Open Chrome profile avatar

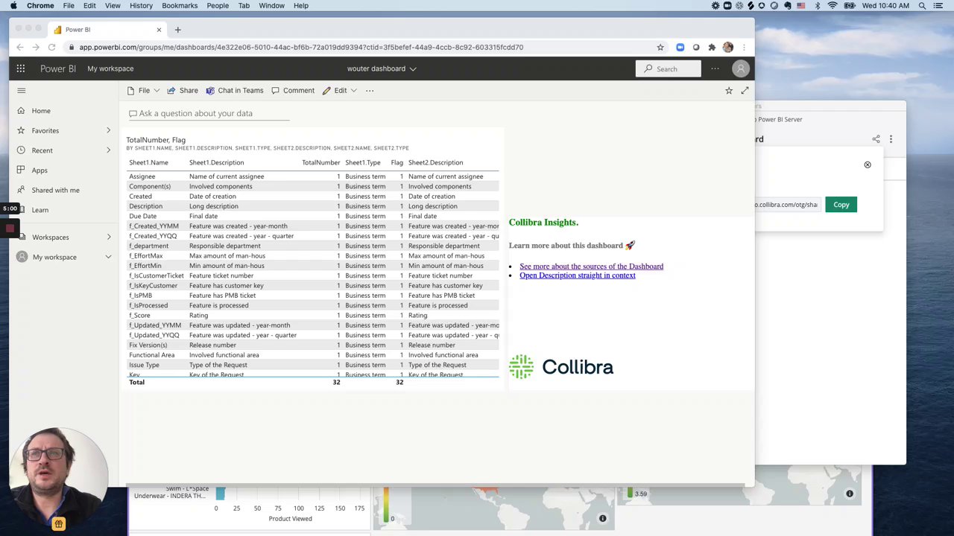point(727,47)
